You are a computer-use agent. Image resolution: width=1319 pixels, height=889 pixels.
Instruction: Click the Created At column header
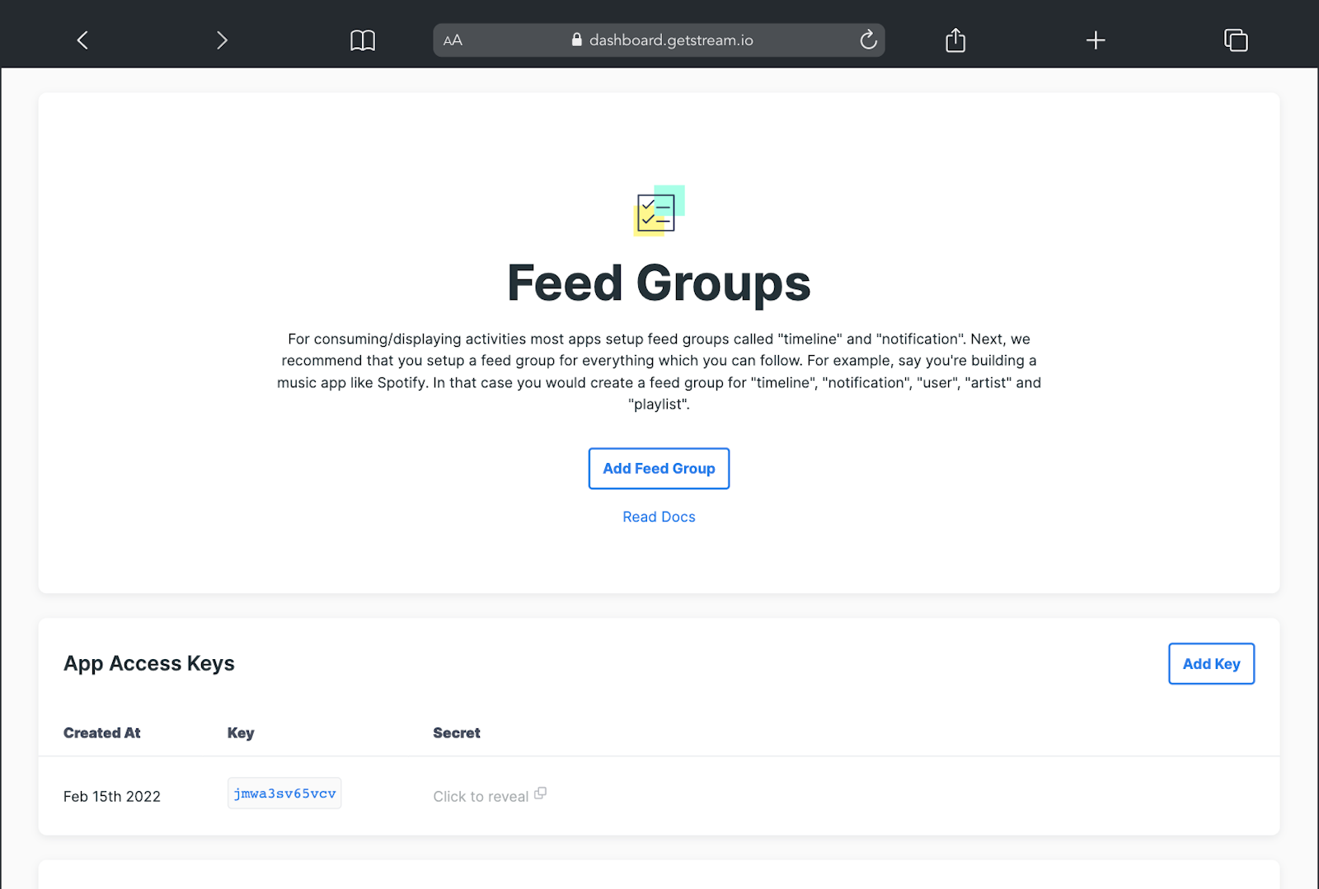[x=101, y=732]
